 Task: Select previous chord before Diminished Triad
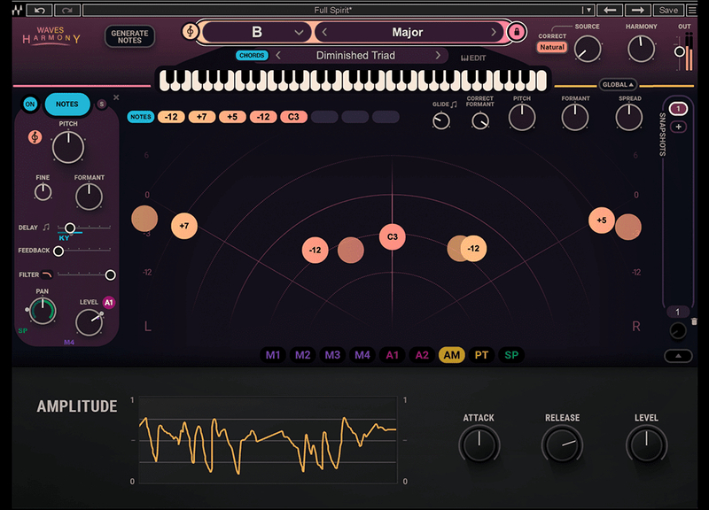tap(278, 55)
